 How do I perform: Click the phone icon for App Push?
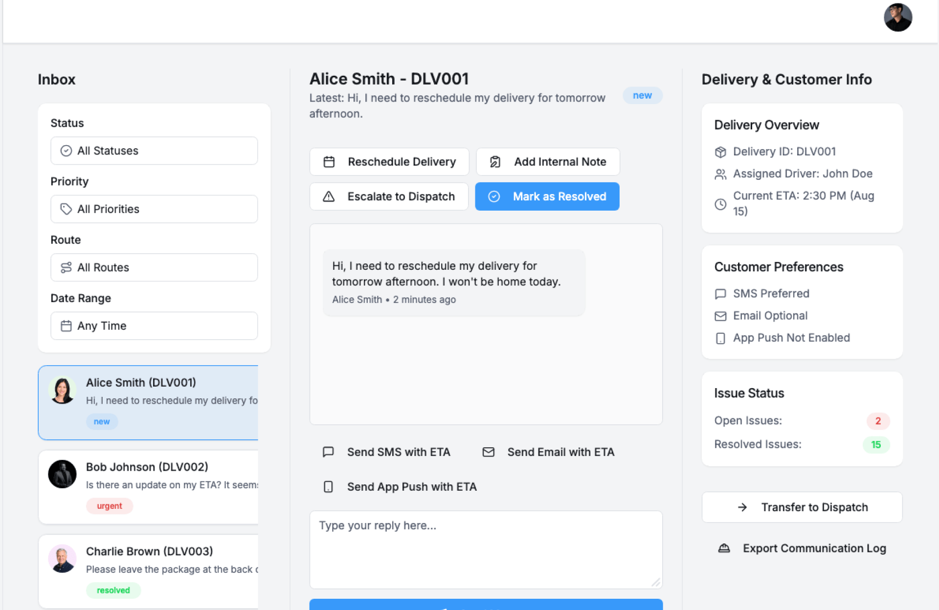(x=328, y=487)
